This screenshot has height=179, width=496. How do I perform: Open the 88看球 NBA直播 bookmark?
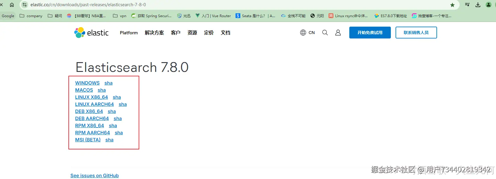[x=86, y=16]
